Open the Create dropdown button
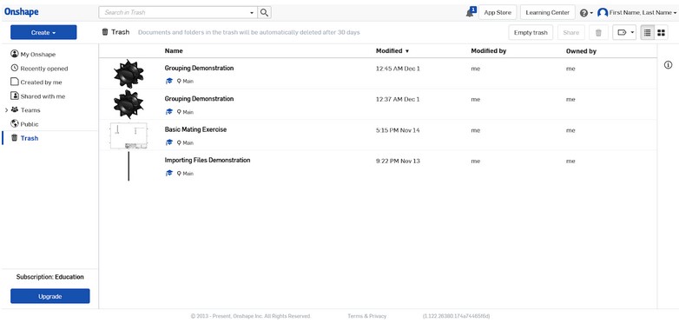This screenshot has width=679, height=323. point(43,32)
